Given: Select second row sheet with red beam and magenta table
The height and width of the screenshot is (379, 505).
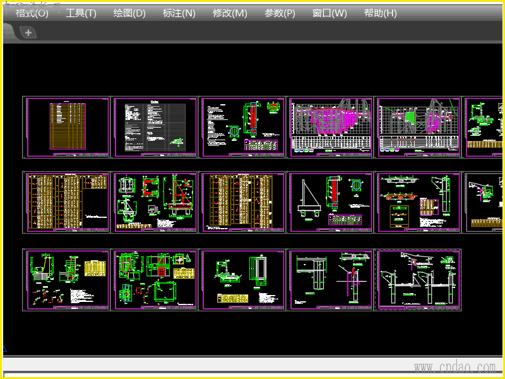Looking at the screenshot, I should (x=418, y=202).
